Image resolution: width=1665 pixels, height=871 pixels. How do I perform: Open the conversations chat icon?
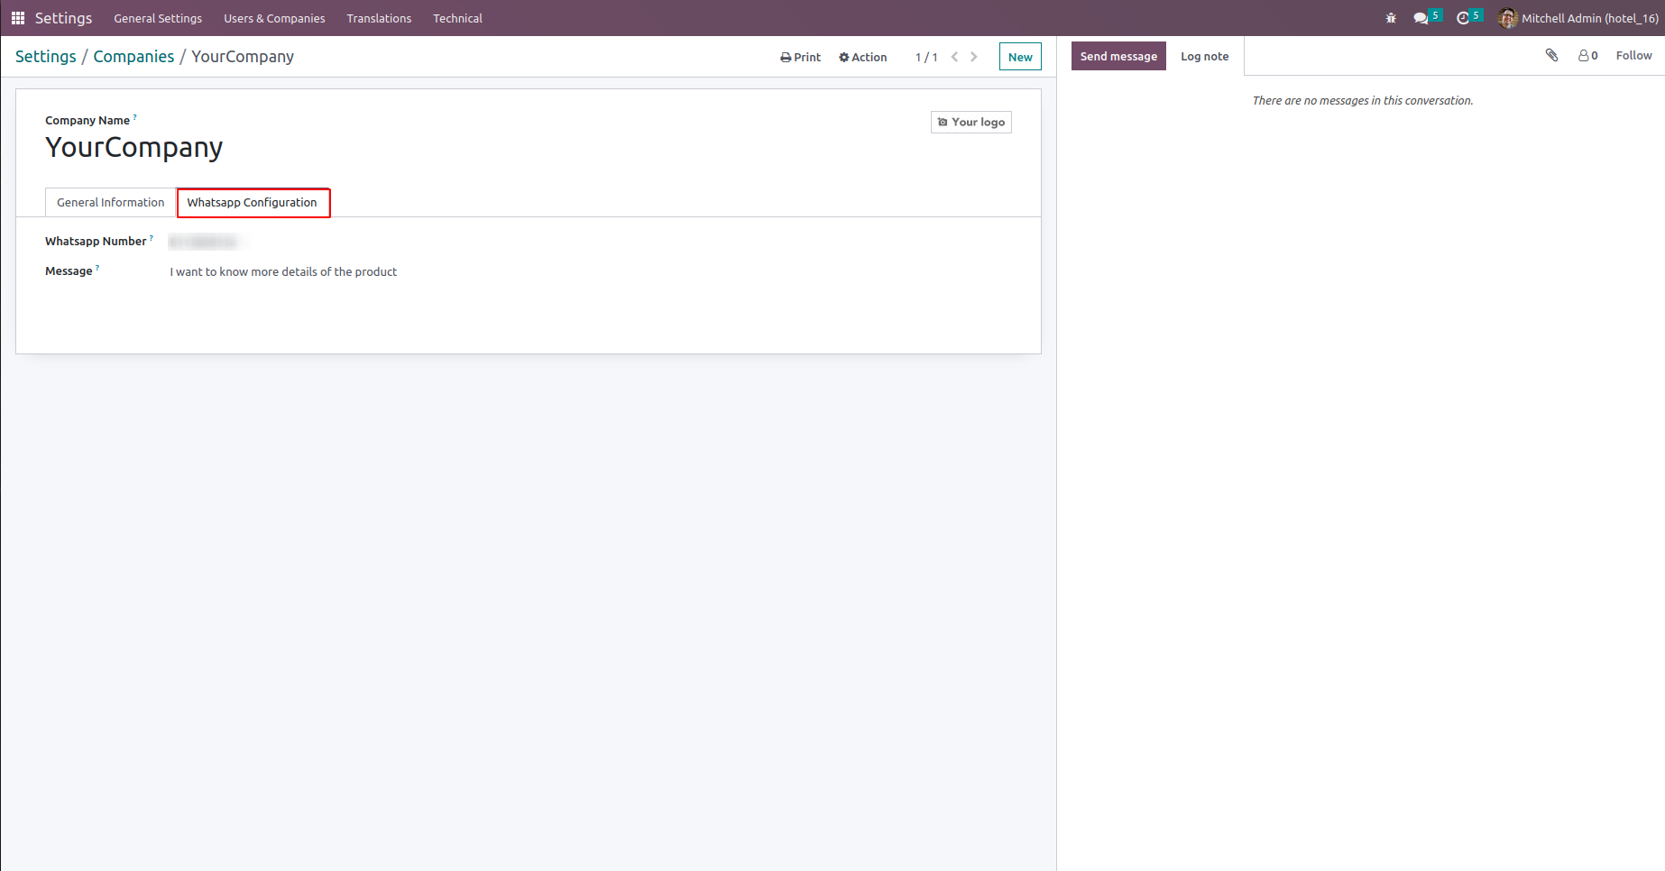[1421, 18]
